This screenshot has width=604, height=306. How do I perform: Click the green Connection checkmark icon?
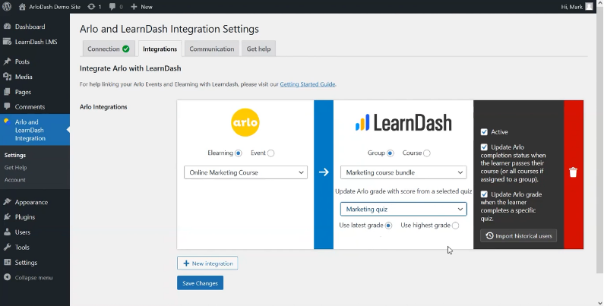click(126, 49)
